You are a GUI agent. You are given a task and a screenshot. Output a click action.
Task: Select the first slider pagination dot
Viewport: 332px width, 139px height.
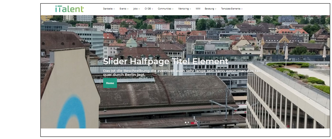point(185,122)
